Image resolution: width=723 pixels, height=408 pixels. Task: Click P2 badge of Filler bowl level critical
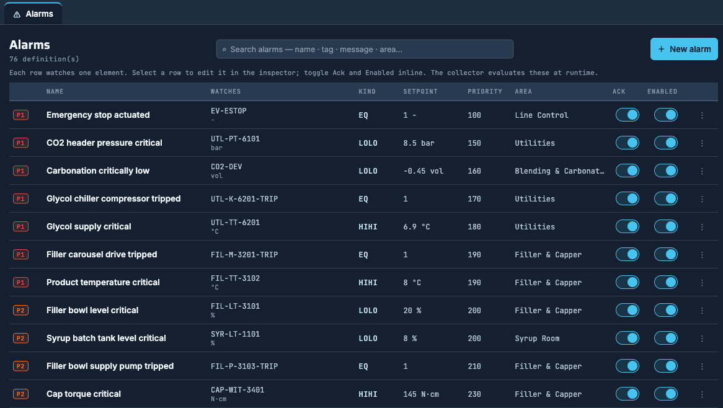[20, 310]
